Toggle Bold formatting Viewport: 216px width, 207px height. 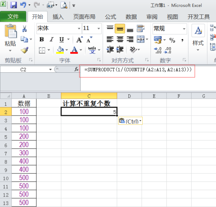pos(42,40)
